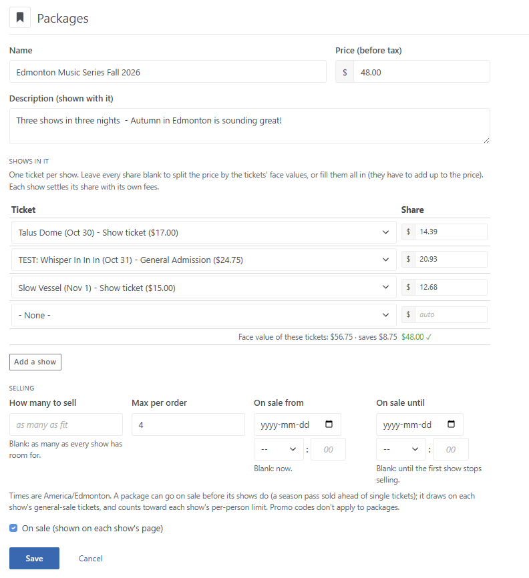
Task: Click the Ticket column header
Action: [x=23, y=210]
